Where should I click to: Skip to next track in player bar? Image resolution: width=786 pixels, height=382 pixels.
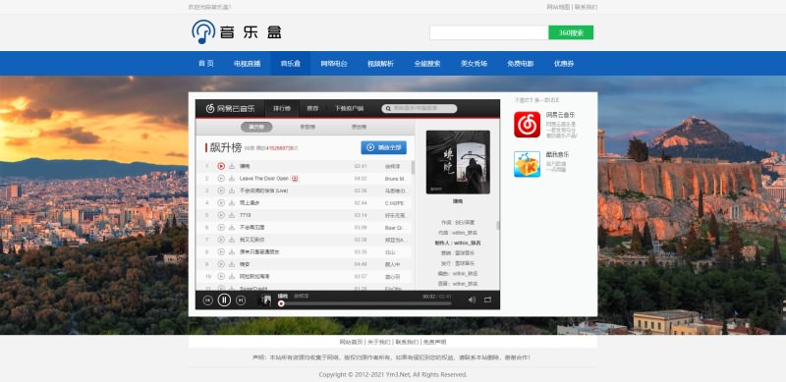pyautogui.click(x=241, y=300)
